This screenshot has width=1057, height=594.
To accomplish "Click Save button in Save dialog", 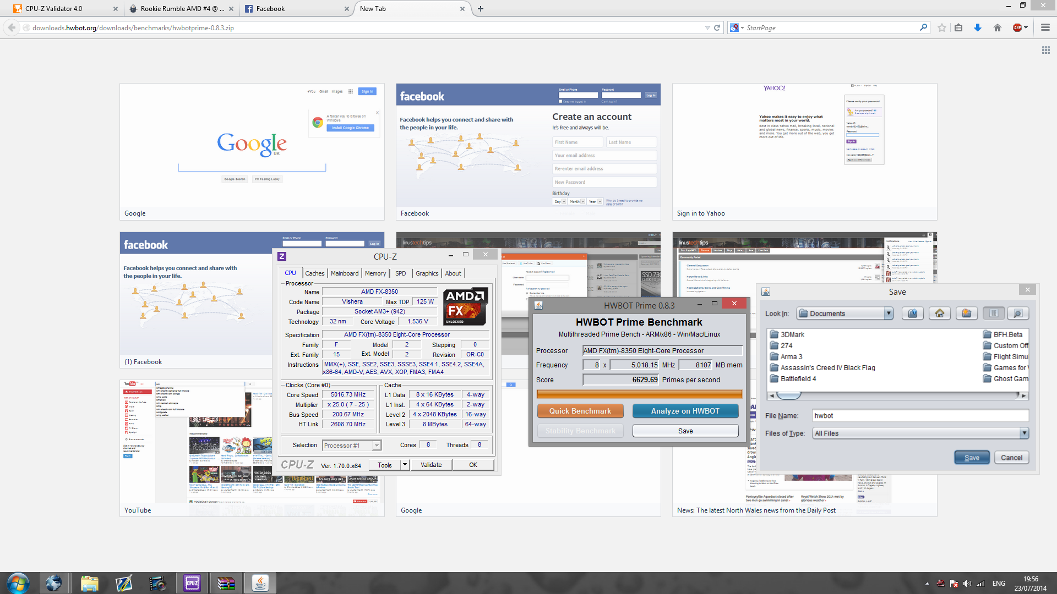I will [972, 458].
